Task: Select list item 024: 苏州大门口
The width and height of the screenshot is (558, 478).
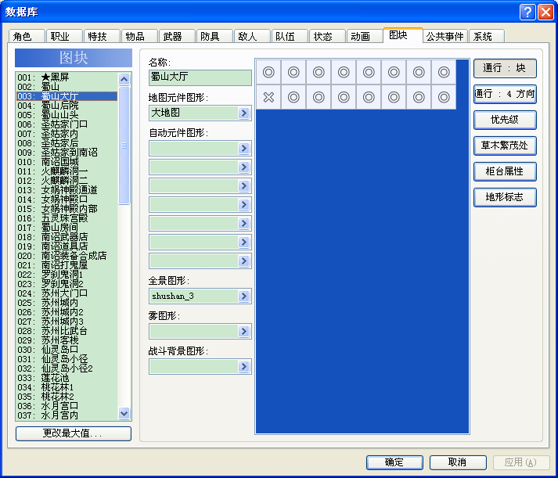Action: pos(67,293)
